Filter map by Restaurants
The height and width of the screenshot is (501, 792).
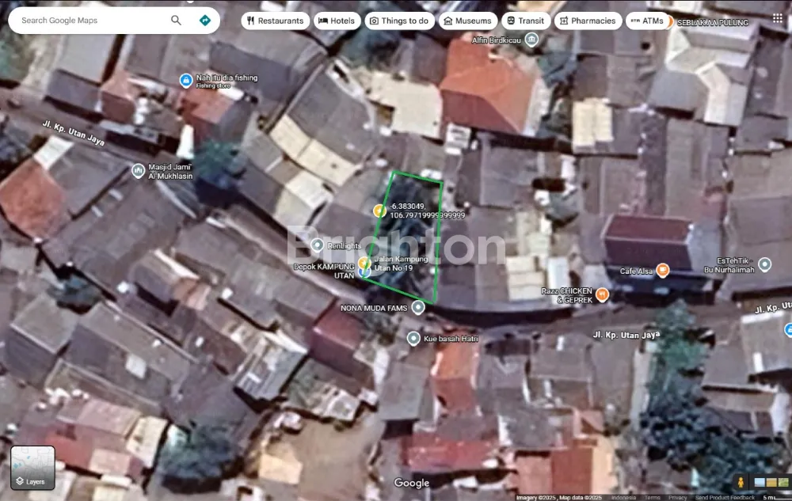tap(275, 21)
